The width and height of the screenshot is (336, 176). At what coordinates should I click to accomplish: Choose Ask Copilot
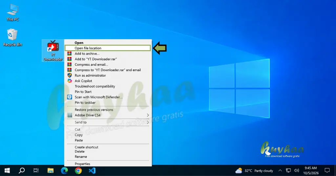[x=108, y=81]
